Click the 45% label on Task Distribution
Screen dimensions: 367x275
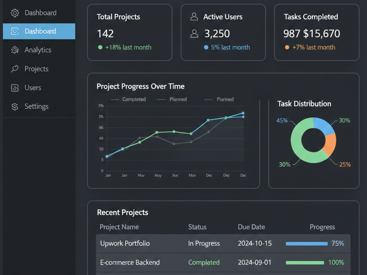click(x=282, y=121)
